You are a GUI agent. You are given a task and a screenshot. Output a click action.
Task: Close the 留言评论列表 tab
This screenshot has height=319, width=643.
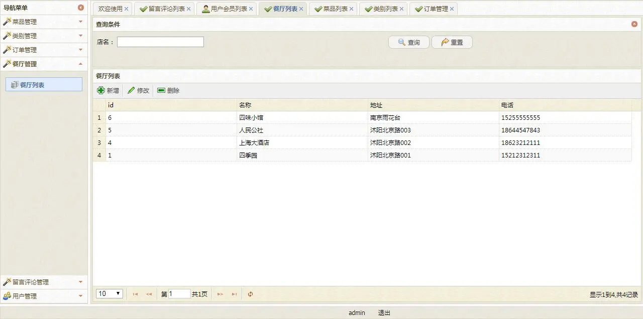pos(189,9)
